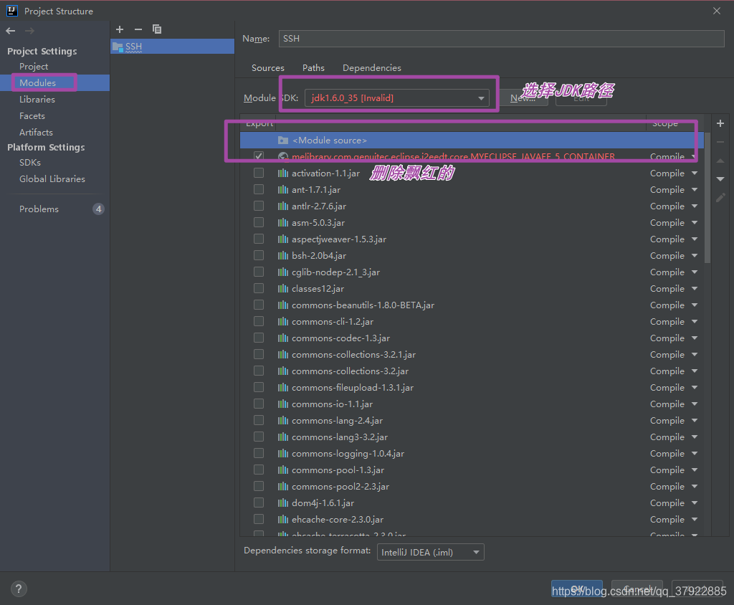This screenshot has width=734, height=605.
Task: Remove the selected module with the minus icon
Action: [138, 29]
